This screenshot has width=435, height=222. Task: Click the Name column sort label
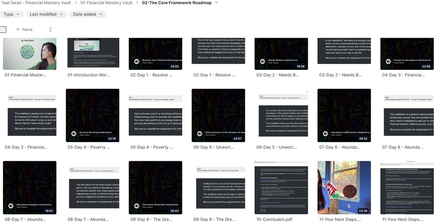click(28, 30)
